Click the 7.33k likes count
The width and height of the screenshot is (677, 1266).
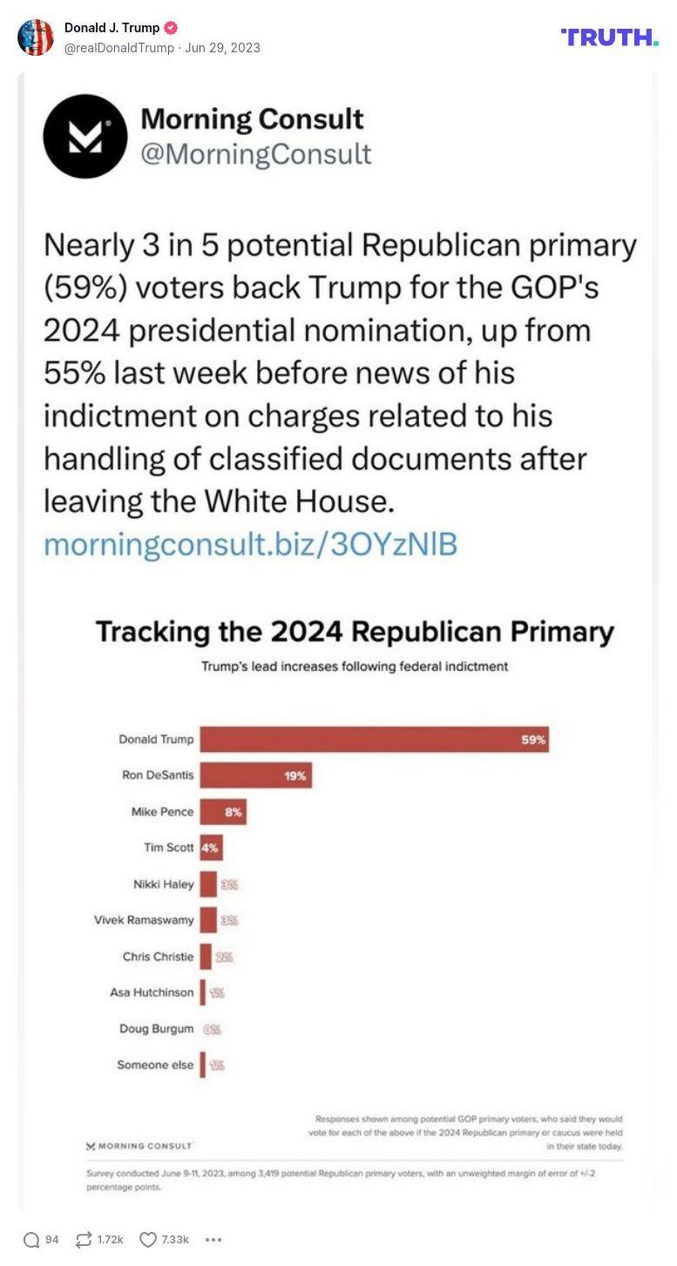click(175, 1239)
